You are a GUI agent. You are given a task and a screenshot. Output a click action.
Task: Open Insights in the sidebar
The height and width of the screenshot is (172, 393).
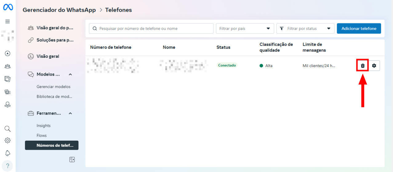[x=43, y=126]
